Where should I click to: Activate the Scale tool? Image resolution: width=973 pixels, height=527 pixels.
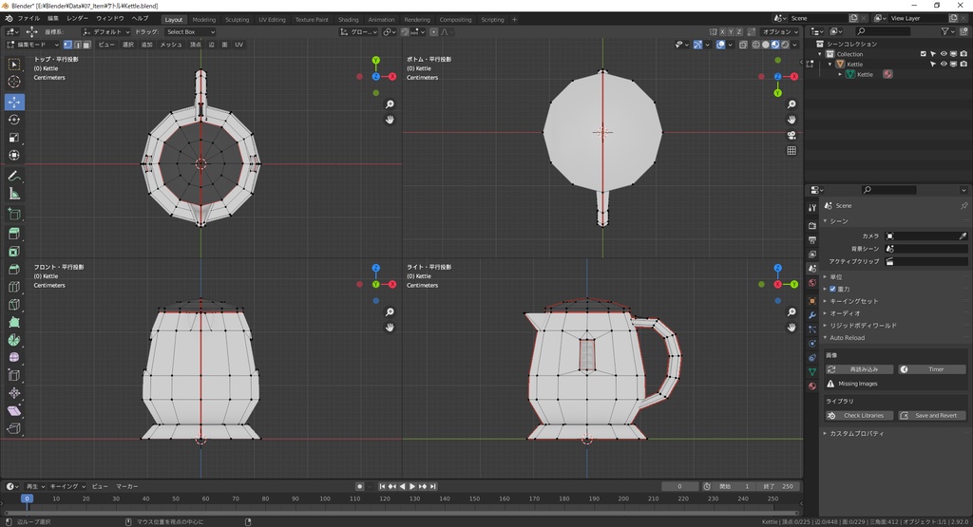[x=14, y=137]
